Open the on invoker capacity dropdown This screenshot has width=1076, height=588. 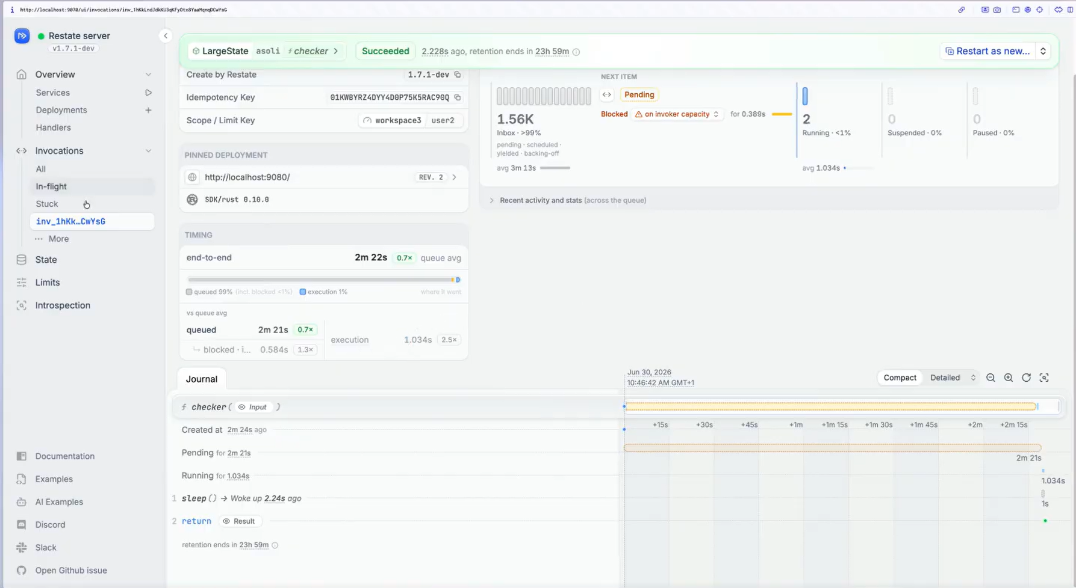pyautogui.click(x=677, y=114)
